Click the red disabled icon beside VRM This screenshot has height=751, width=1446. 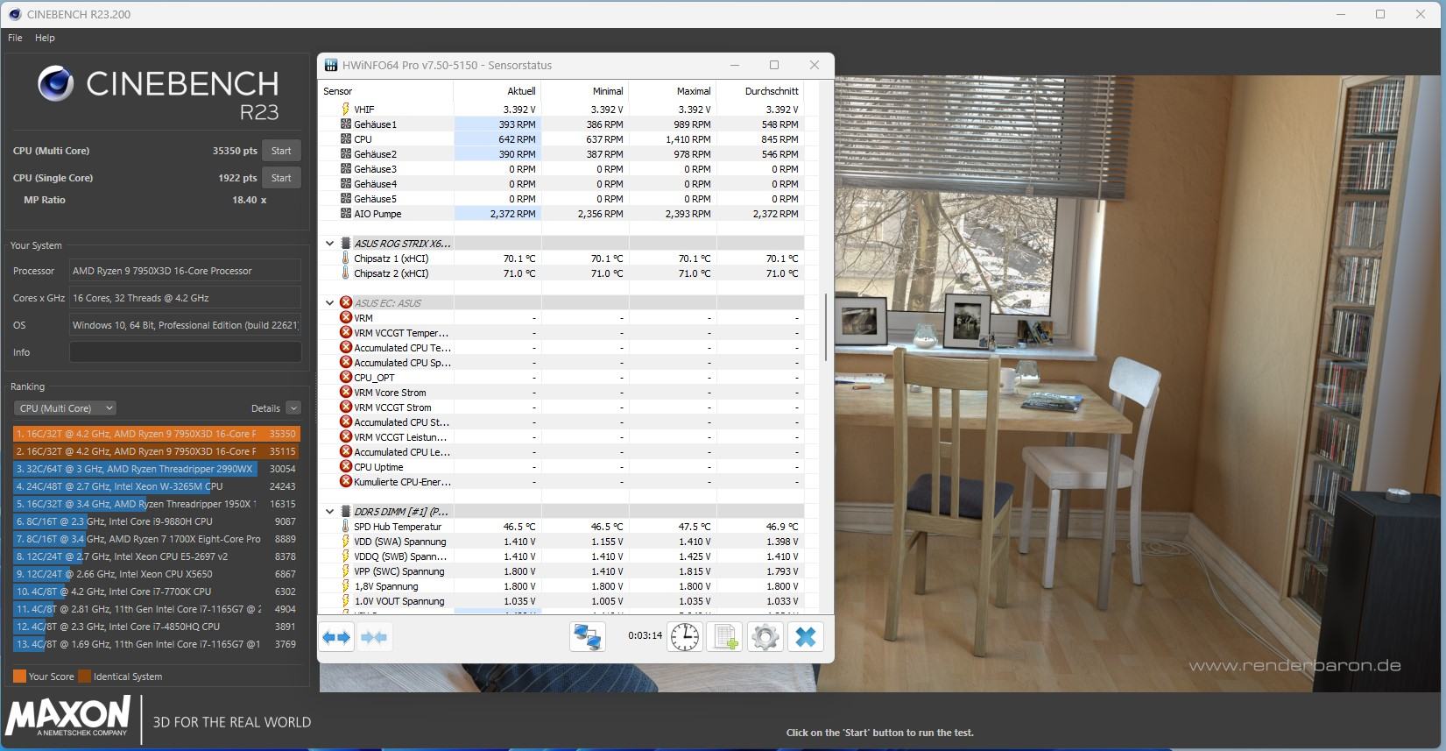point(346,317)
